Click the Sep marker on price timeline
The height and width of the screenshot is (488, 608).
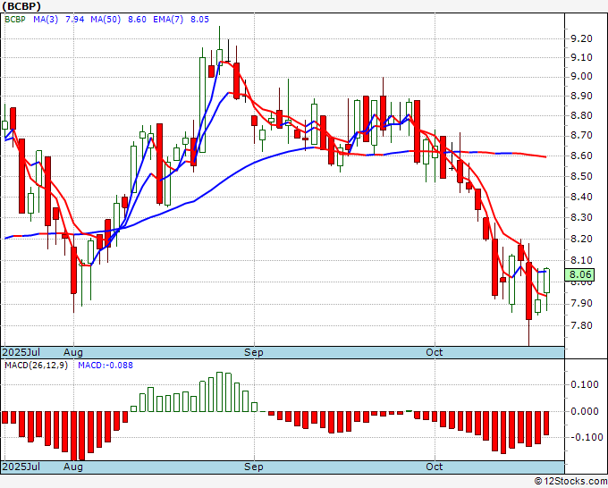click(x=254, y=352)
